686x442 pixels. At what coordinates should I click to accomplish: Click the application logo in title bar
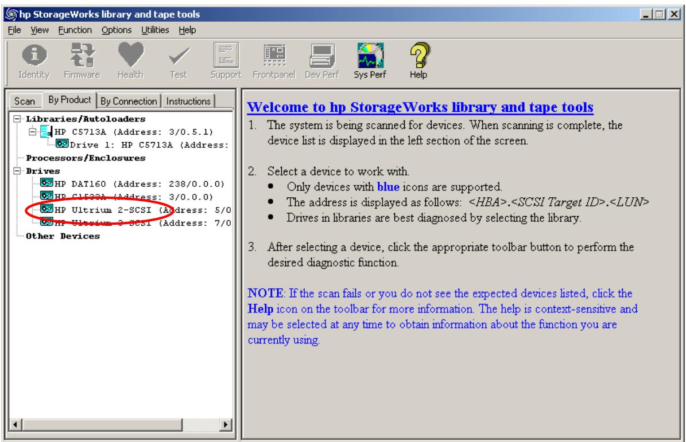[x=11, y=14]
